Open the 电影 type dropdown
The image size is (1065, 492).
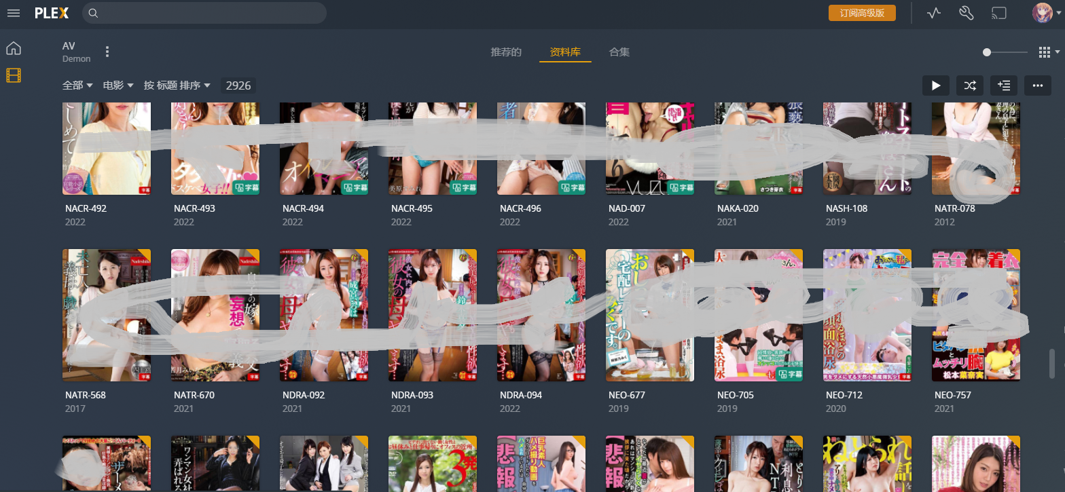118,86
